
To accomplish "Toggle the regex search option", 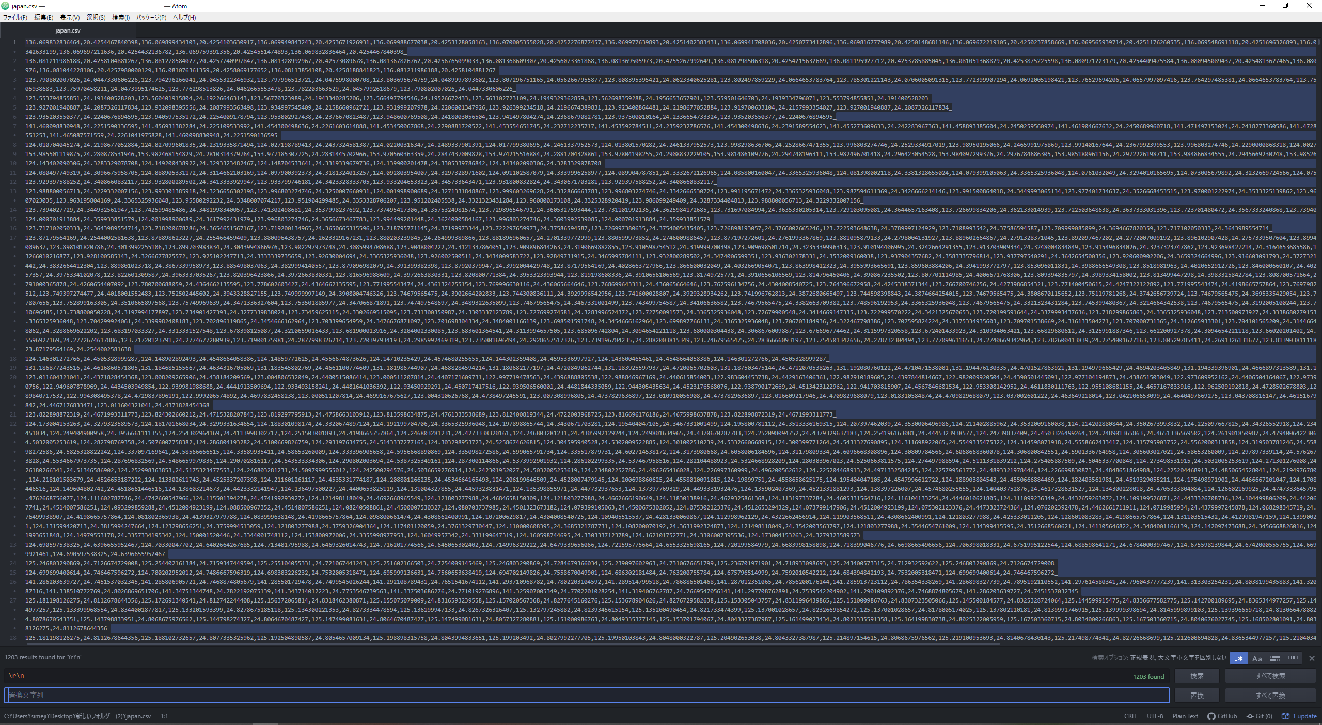I will [1238, 658].
